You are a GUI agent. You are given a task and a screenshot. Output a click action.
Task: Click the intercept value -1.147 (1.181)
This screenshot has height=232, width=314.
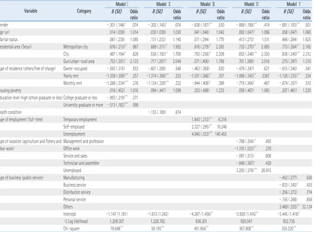click(x=117, y=214)
